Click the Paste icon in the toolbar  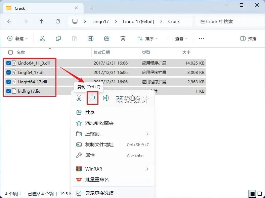tap(75, 38)
